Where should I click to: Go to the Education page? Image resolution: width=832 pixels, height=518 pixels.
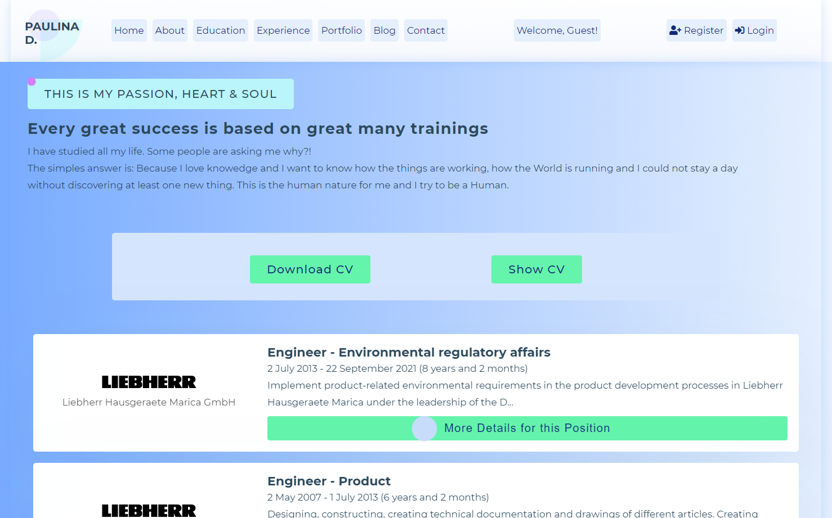(220, 30)
